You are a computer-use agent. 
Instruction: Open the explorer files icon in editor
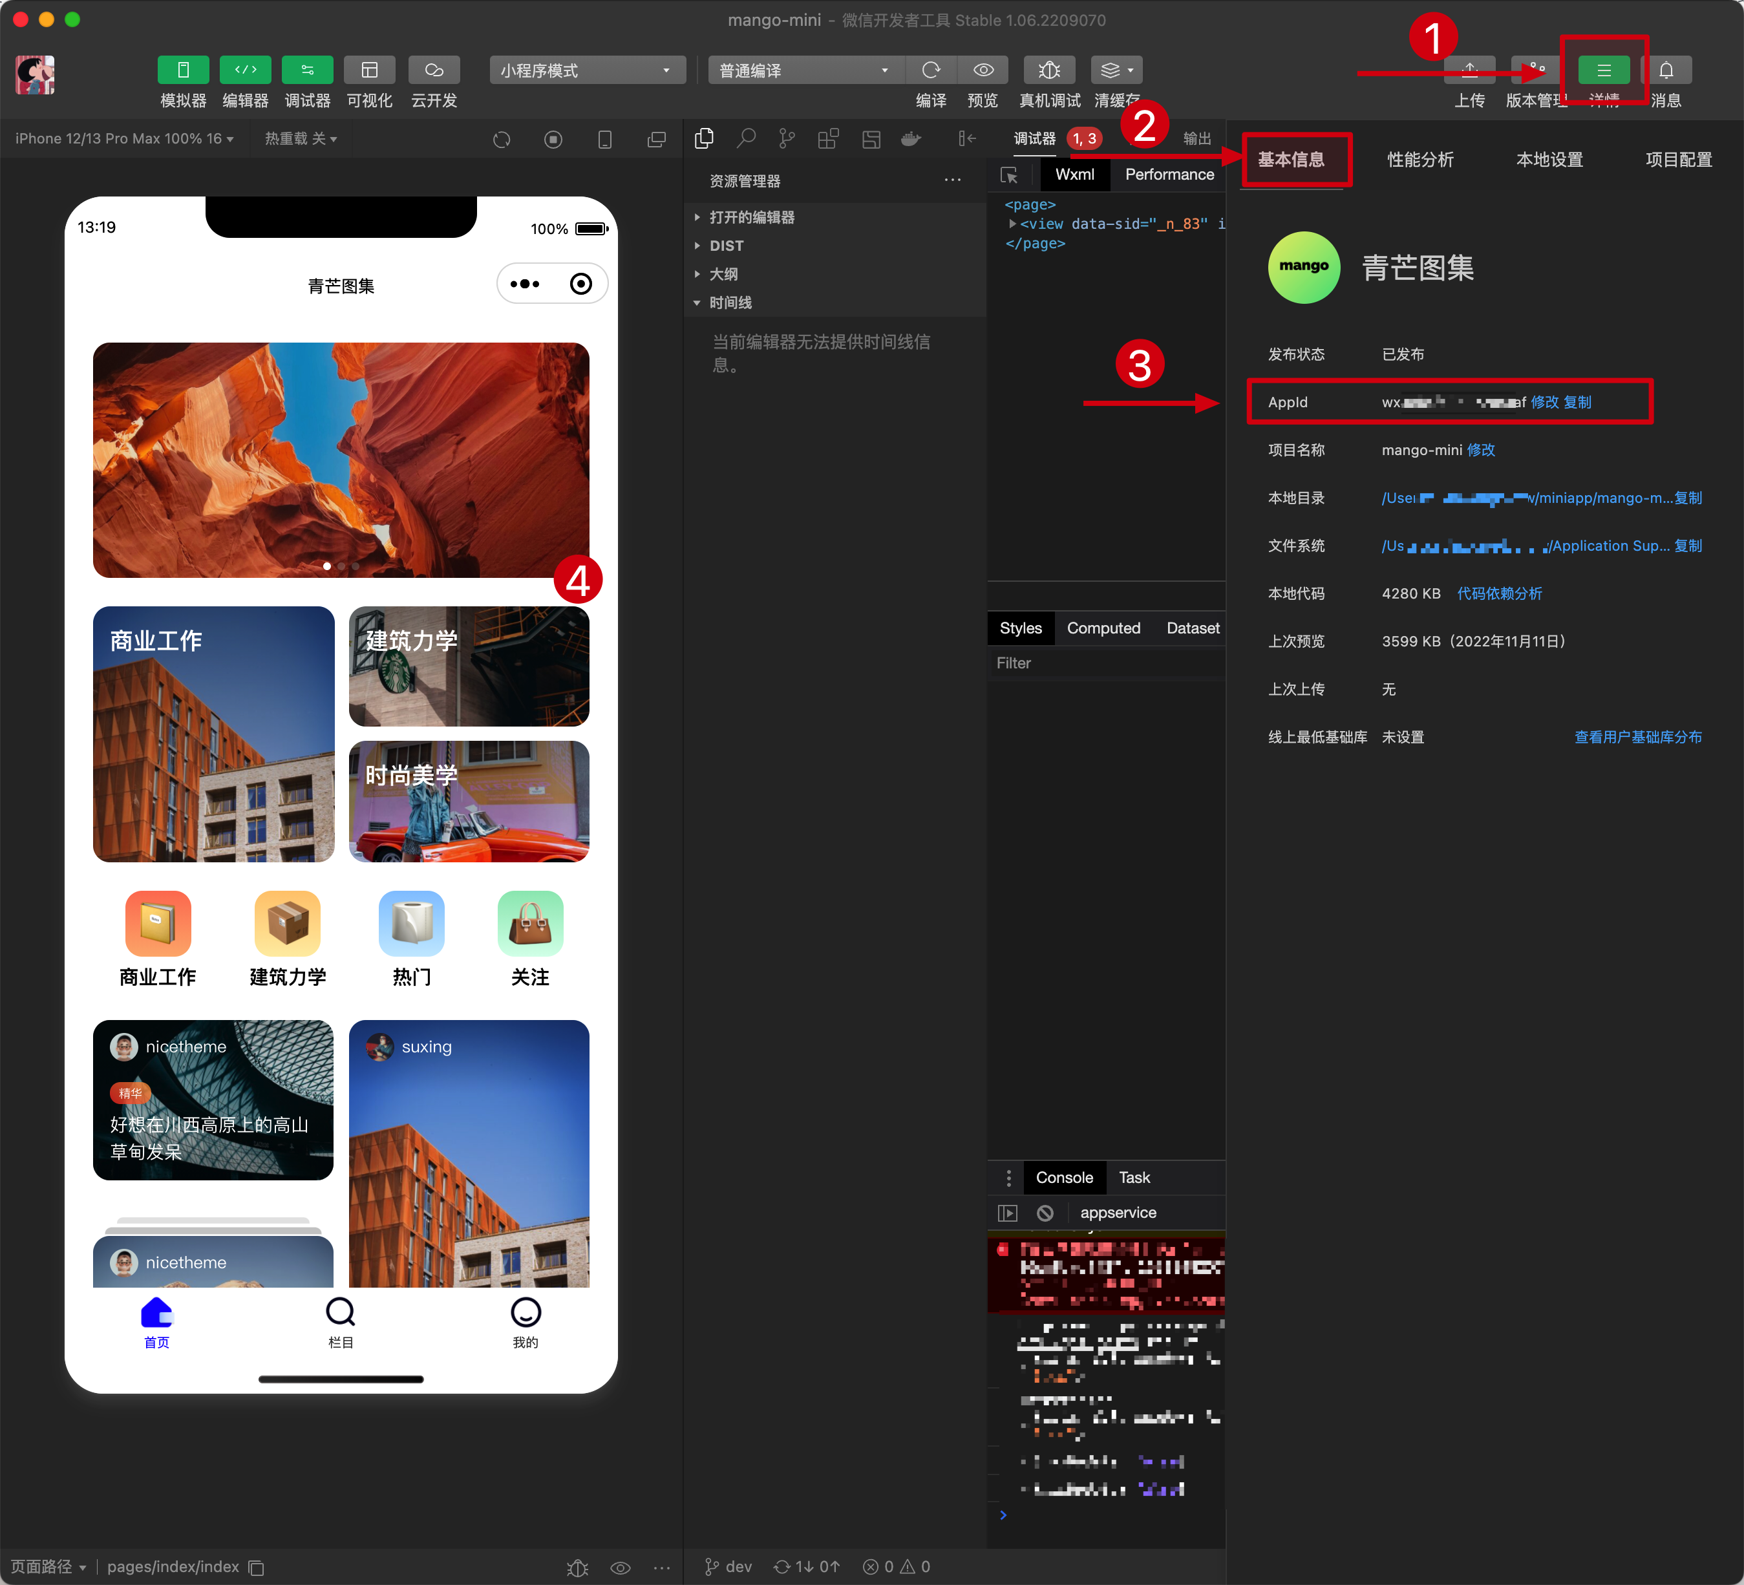tap(704, 138)
